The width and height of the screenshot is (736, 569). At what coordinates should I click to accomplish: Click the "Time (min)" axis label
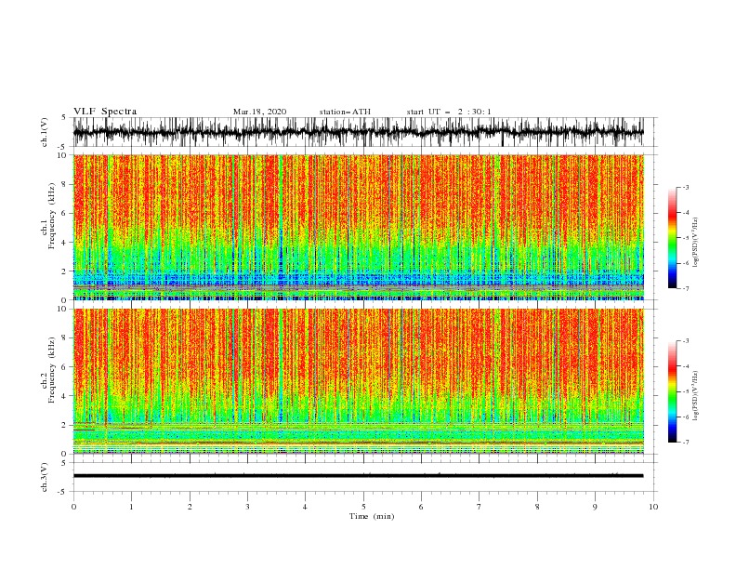(x=372, y=516)
